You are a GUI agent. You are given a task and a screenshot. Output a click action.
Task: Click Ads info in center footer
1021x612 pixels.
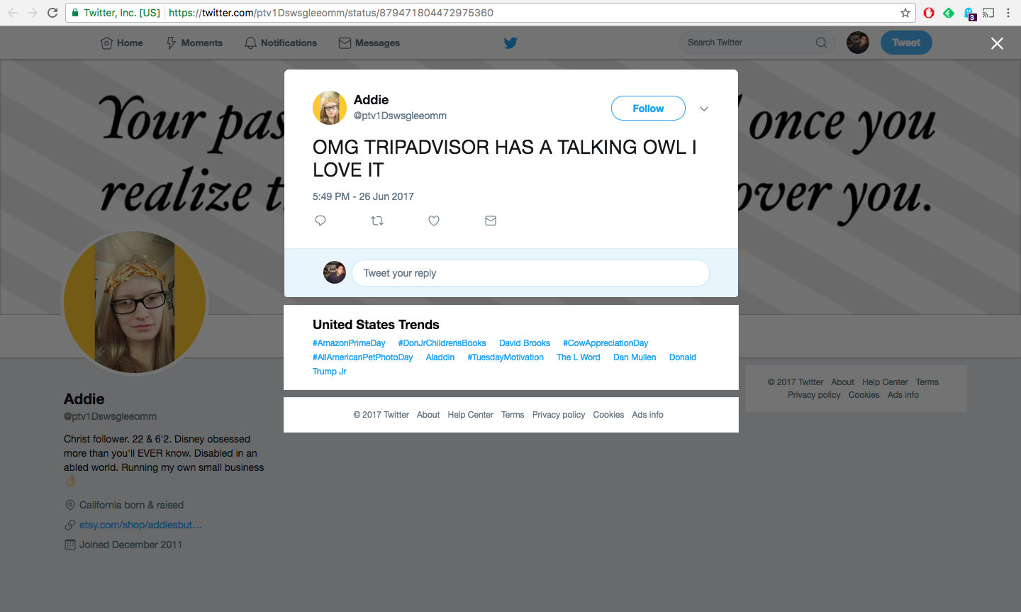tap(647, 415)
